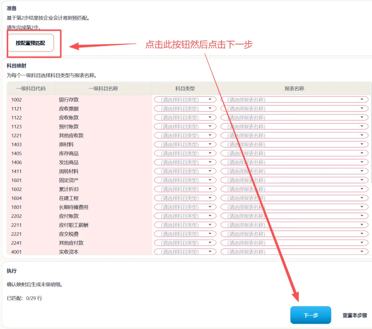Open 报表名称 dropdown for 应付职工薪酬
Viewport: 372px width, 329px height.
(294, 225)
